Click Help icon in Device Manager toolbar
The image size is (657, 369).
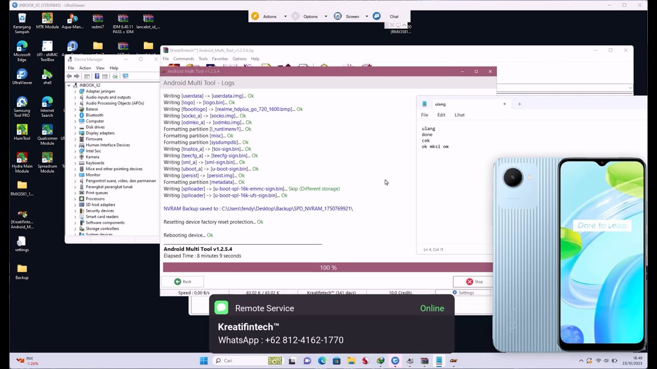(x=96, y=76)
